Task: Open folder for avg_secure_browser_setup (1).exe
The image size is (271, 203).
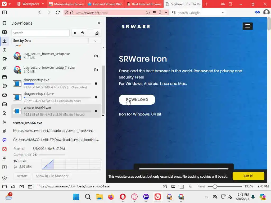Action: pyautogui.click(x=96, y=70)
